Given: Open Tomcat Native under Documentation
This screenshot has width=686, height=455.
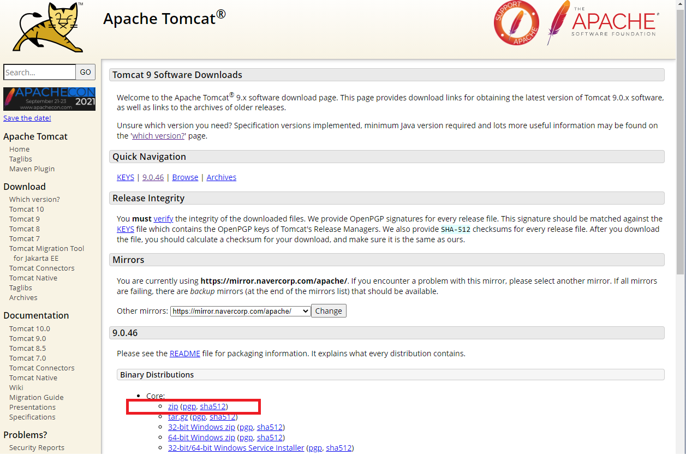Looking at the screenshot, I should coord(33,378).
